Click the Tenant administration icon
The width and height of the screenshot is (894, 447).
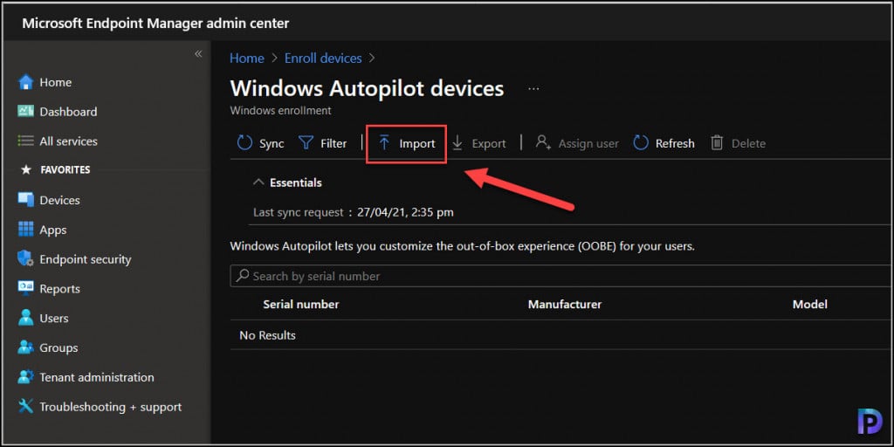pos(25,377)
